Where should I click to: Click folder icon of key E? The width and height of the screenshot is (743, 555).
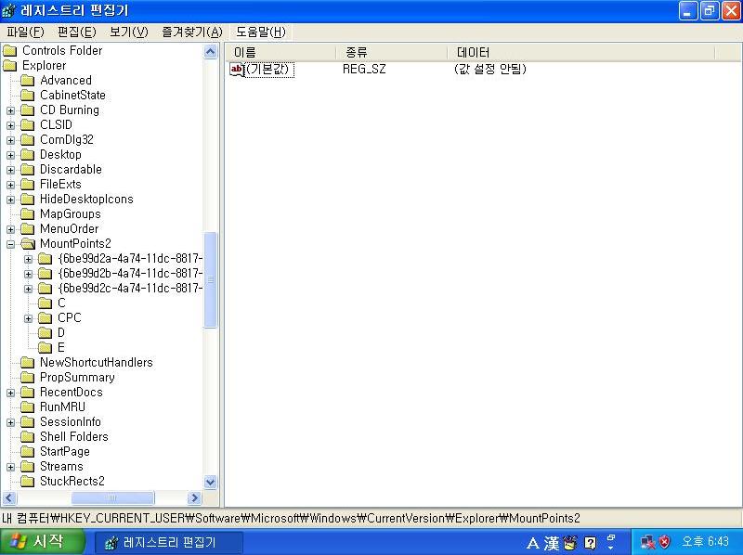click(x=46, y=348)
